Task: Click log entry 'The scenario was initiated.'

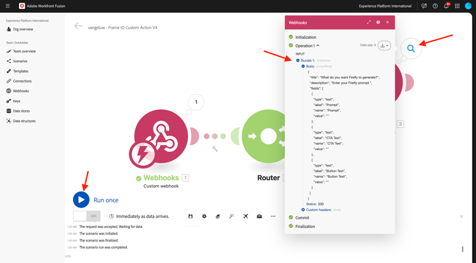Action: (x=98, y=234)
